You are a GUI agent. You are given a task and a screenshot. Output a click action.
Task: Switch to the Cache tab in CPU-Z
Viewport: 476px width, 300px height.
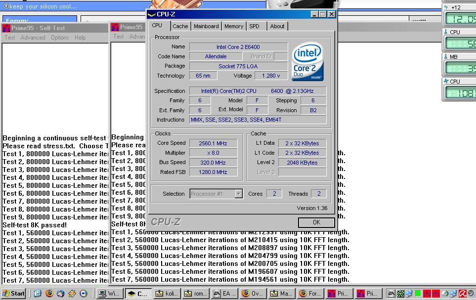(x=180, y=26)
